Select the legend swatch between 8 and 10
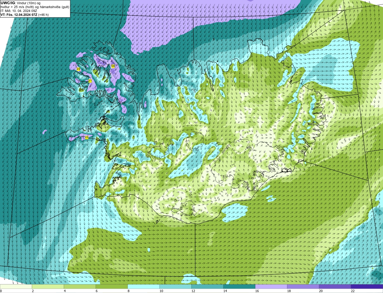The height and width of the screenshot is (293, 383). (144, 286)
